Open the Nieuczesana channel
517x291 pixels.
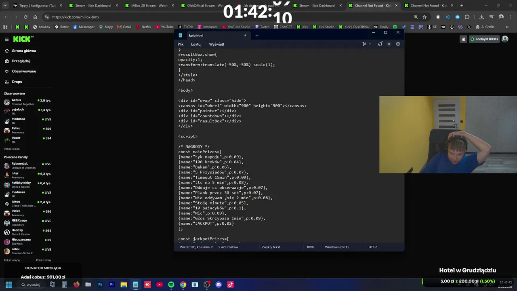click(27, 241)
